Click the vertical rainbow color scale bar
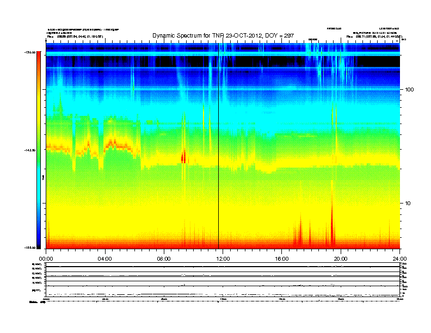431x333 pixels. point(39,150)
